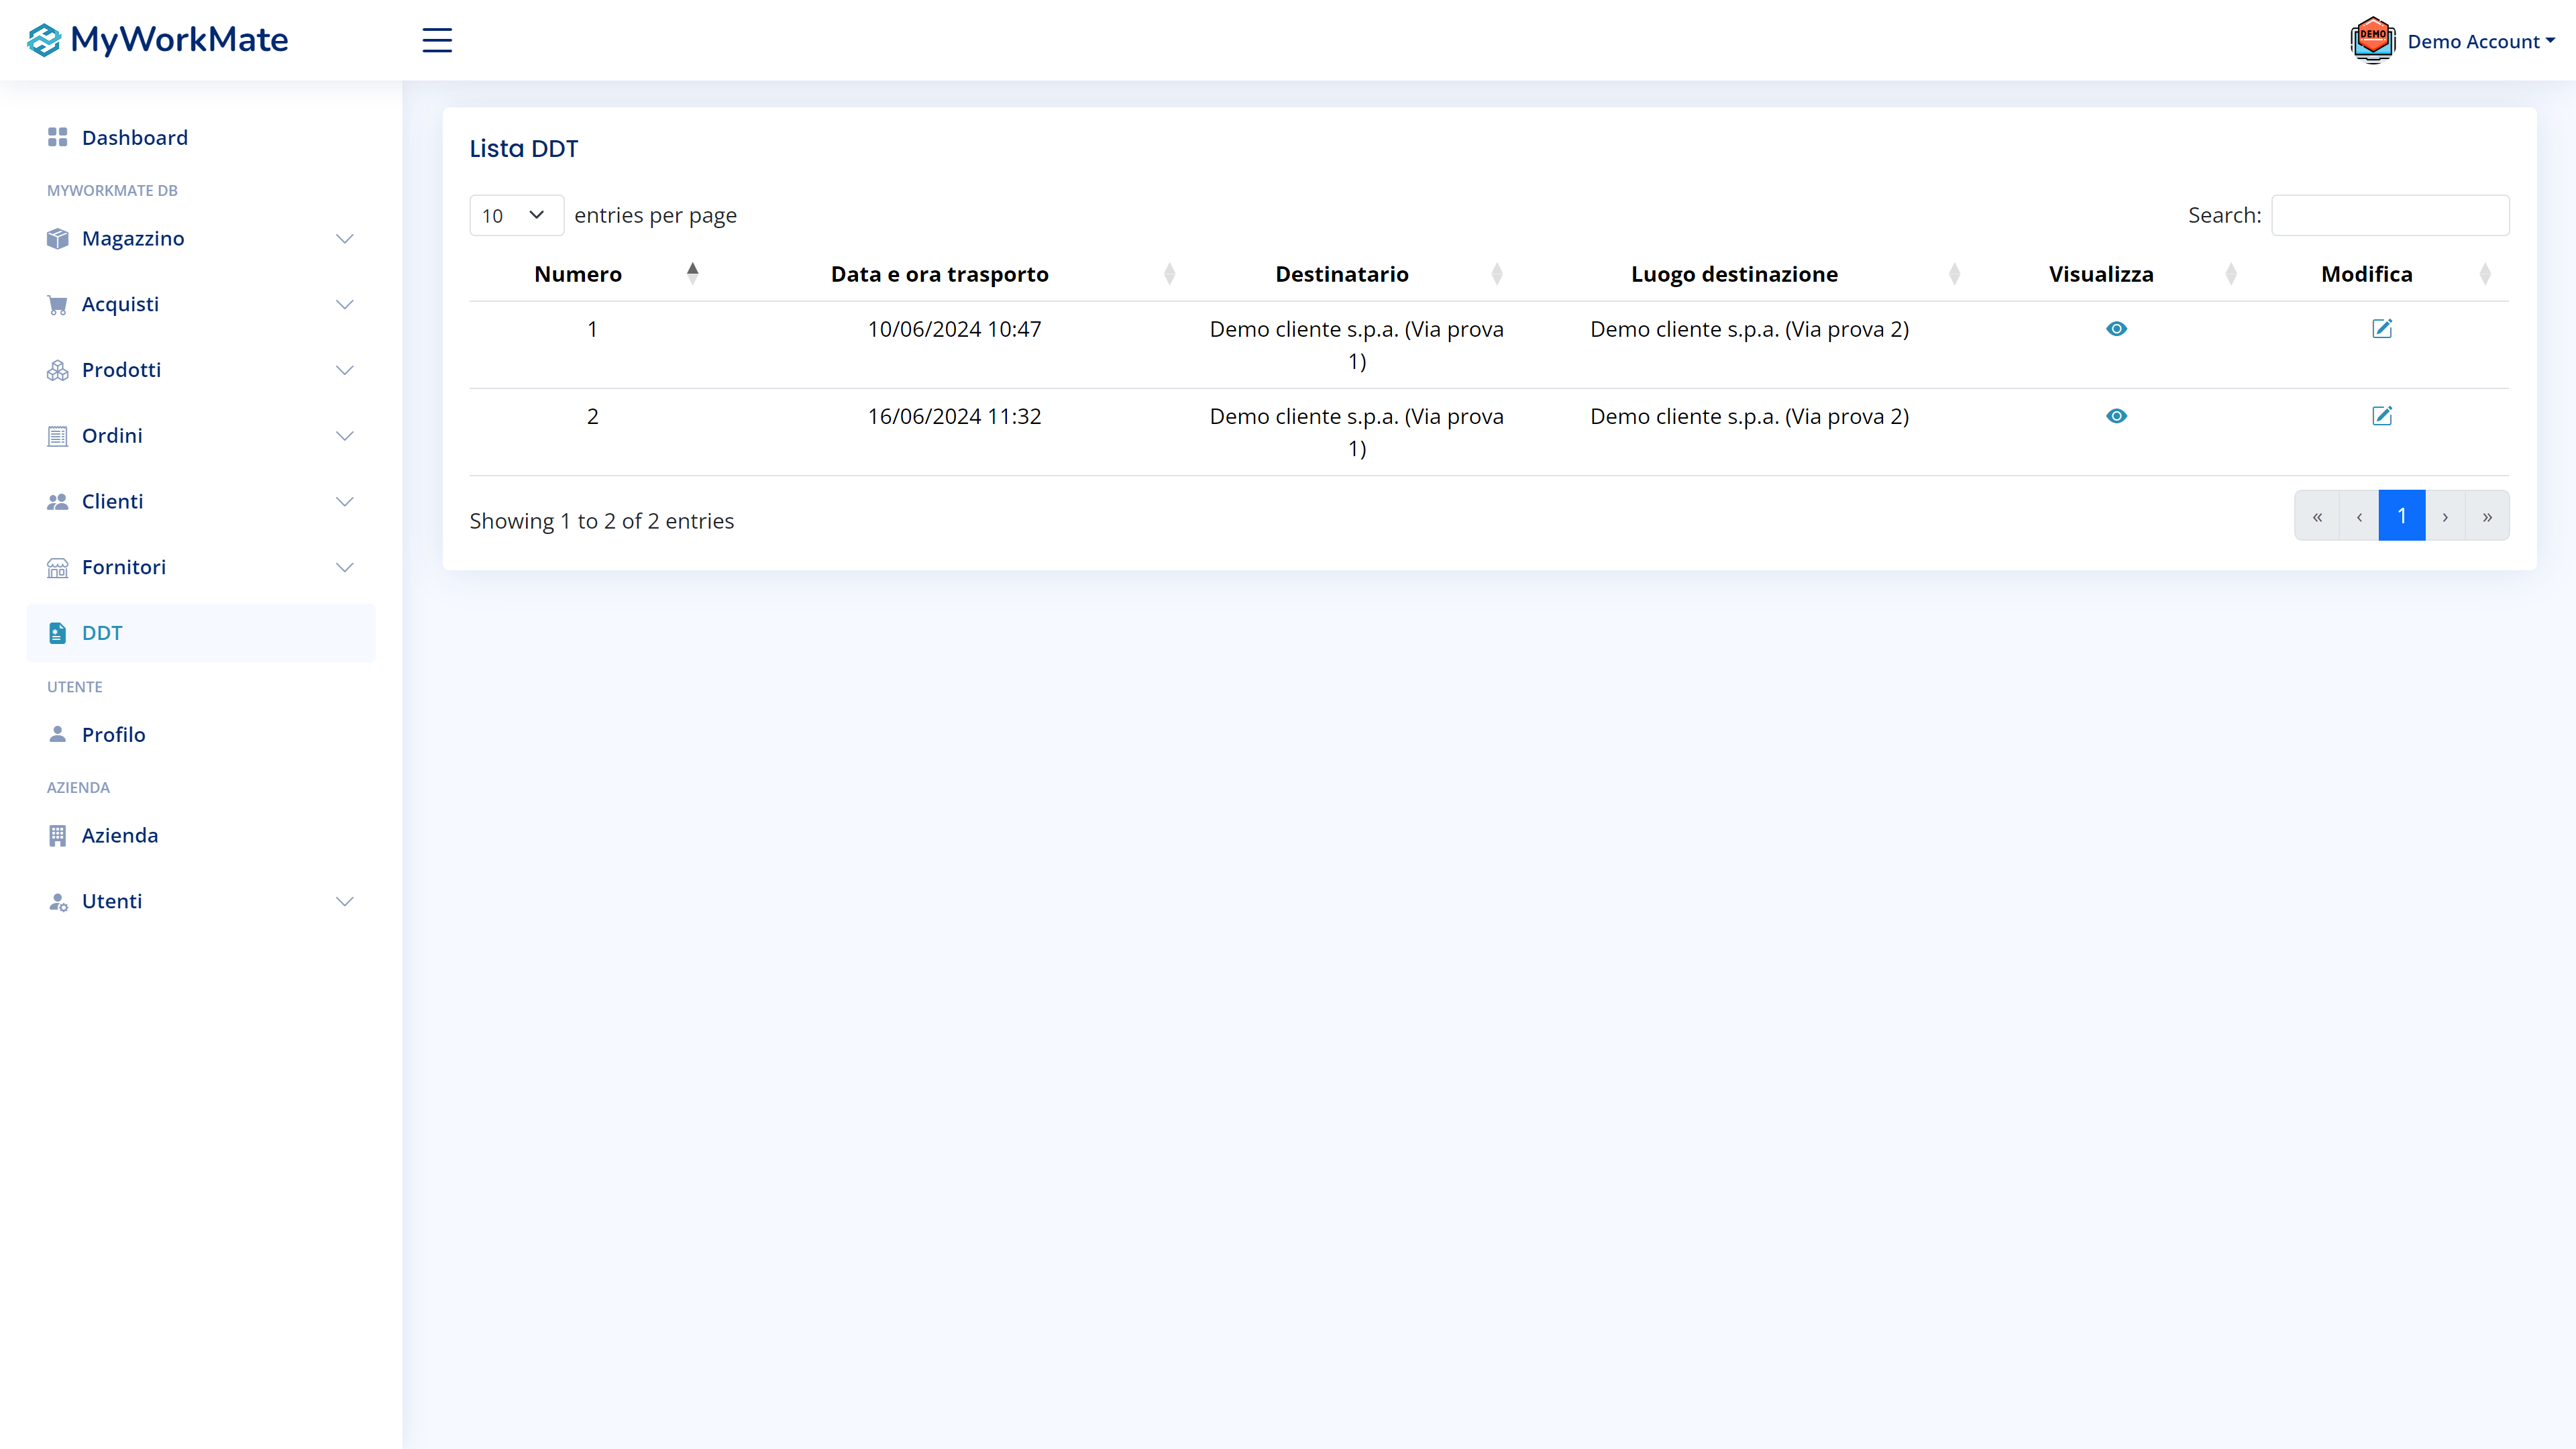Sort by Data e ora trasporto column
2576x1449 pixels.
[939, 274]
